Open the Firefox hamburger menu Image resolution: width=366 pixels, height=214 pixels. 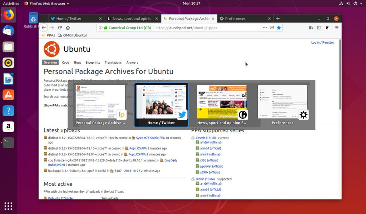point(337,28)
